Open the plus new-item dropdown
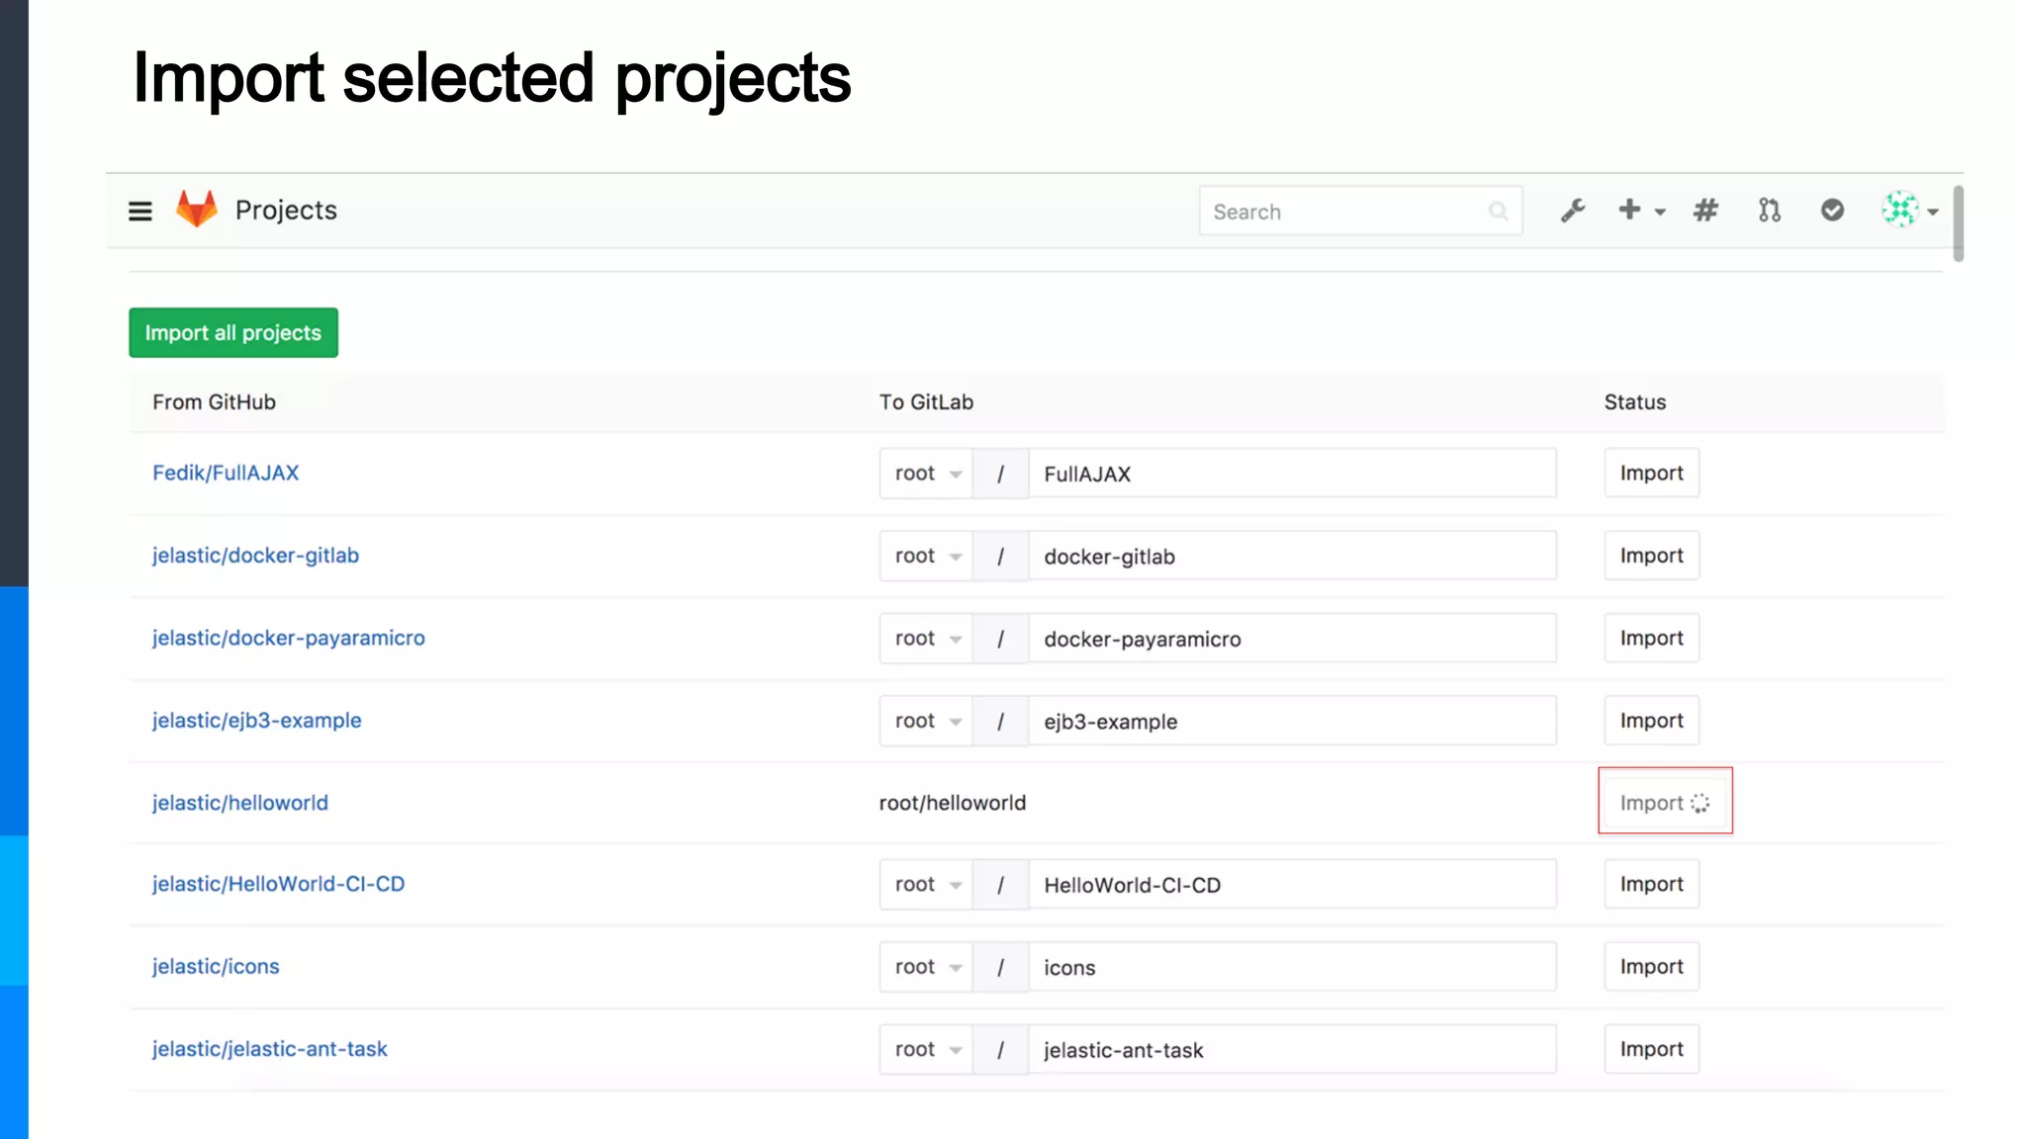This screenshot has height=1139, width=2026. coord(1641,210)
